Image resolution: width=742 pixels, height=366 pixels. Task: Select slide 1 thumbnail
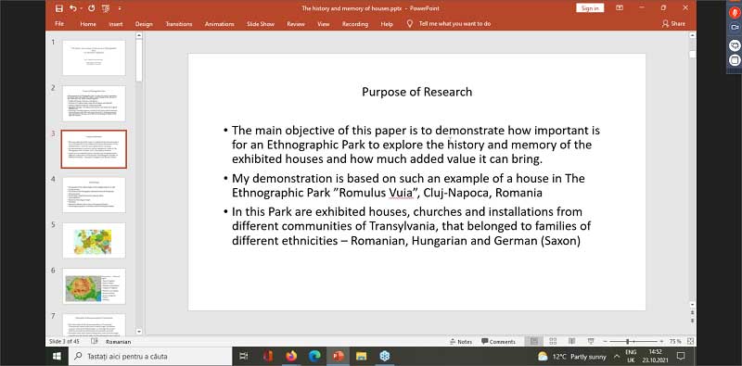point(94,57)
